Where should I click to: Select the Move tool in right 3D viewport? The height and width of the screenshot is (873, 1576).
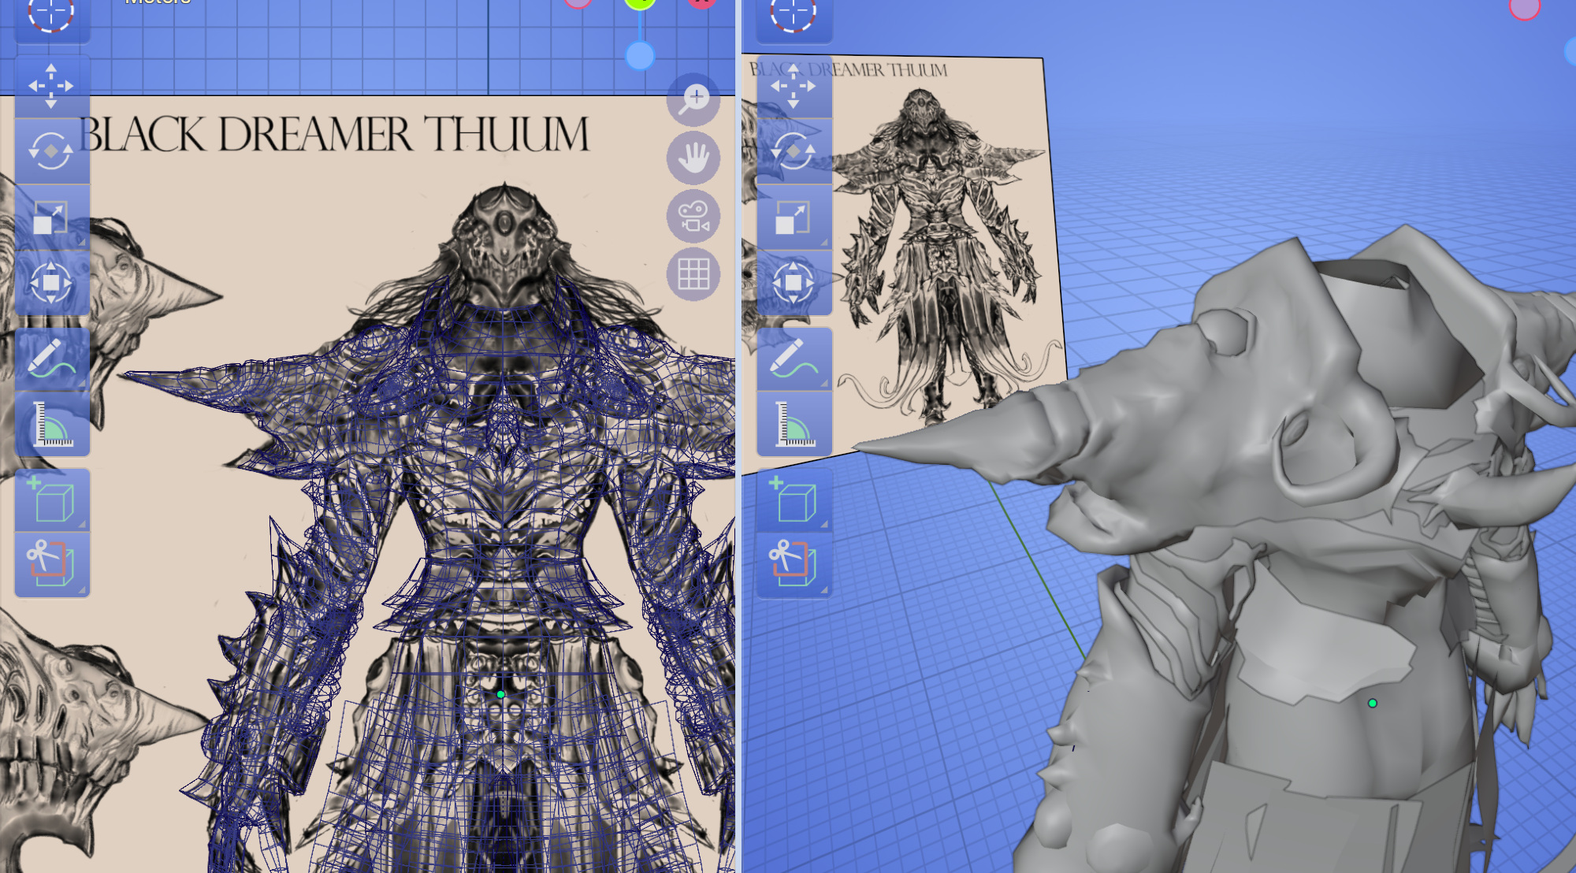coord(794,86)
